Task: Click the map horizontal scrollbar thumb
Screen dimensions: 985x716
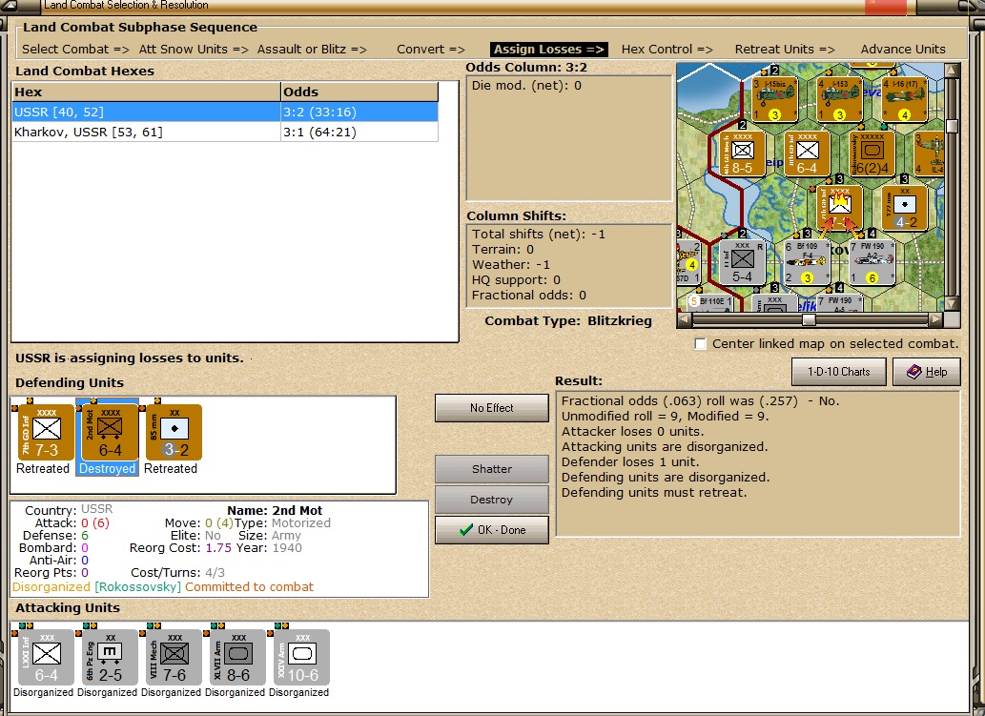Action: coord(810,319)
